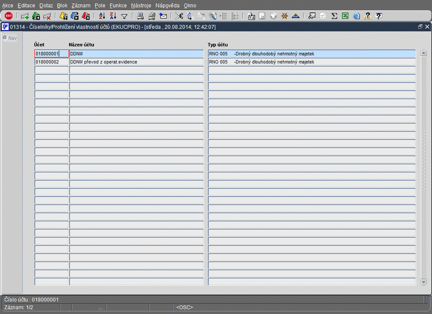
Task: Click the save-to-disk export icon
Action: [251, 16]
